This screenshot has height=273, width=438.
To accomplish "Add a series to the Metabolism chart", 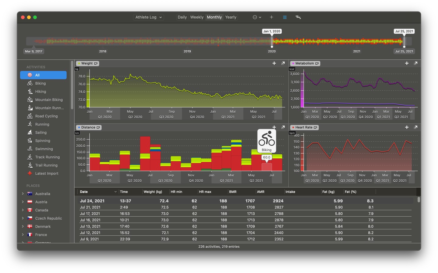I will click(x=407, y=63).
